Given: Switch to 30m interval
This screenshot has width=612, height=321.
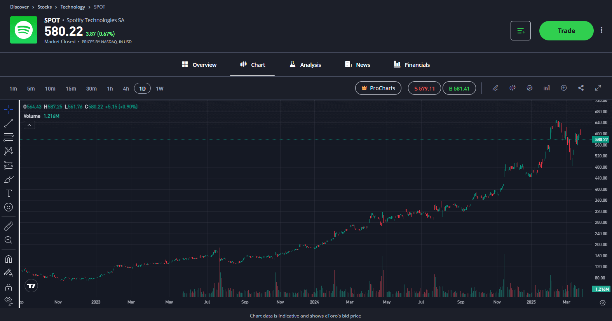Looking at the screenshot, I should tap(91, 89).
